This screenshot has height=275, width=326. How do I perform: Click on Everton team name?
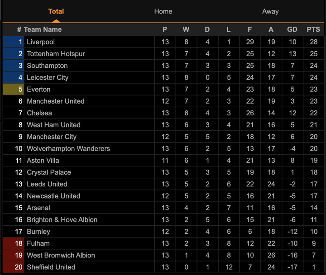(38, 90)
